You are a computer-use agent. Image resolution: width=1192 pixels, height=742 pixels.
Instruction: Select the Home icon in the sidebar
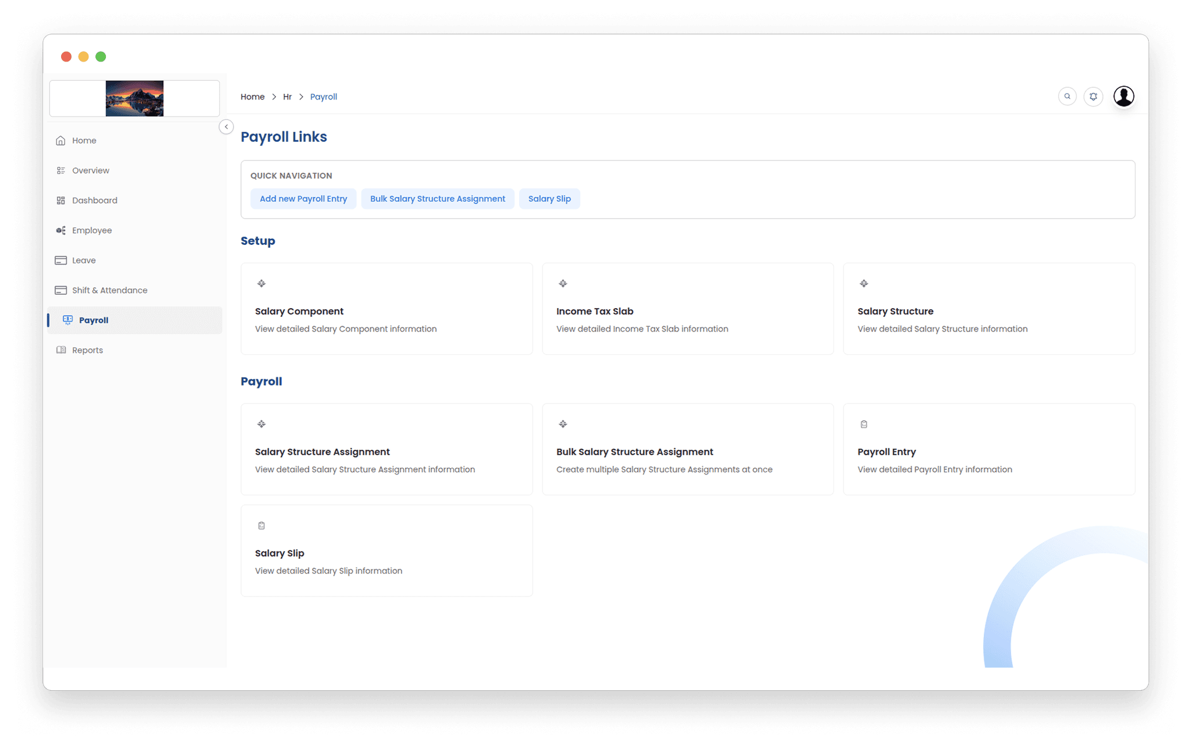point(61,140)
